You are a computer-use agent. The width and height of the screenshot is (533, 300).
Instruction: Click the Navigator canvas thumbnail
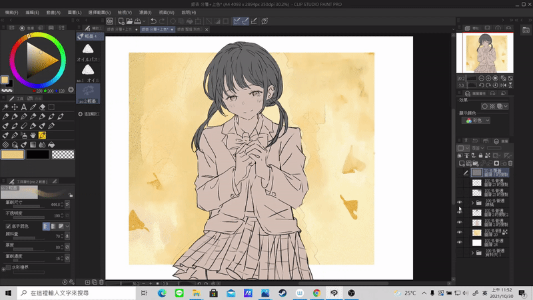485,53
